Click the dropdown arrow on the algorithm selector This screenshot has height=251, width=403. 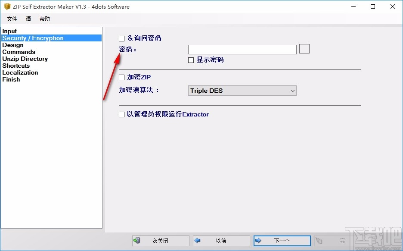tap(293, 91)
